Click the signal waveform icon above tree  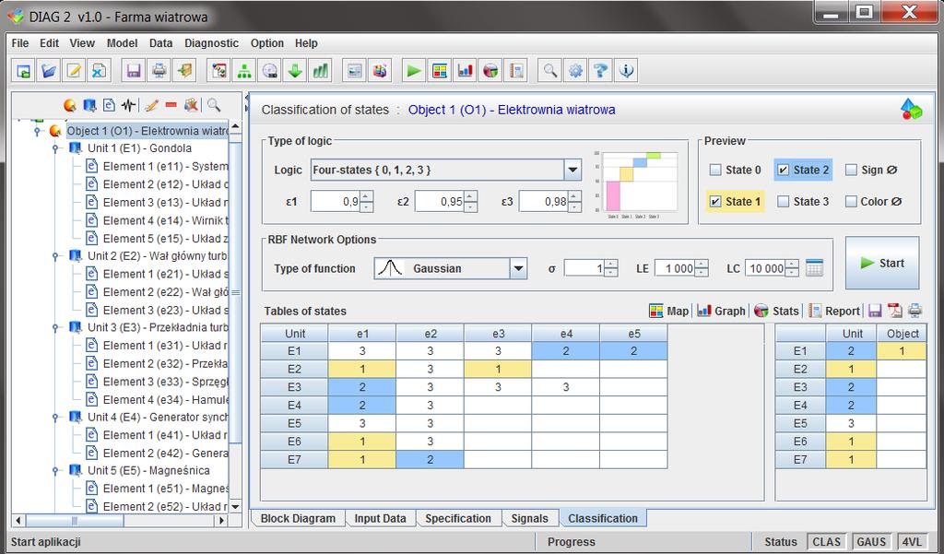128,105
